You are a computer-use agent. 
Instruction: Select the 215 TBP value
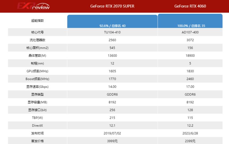click(x=112, y=118)
